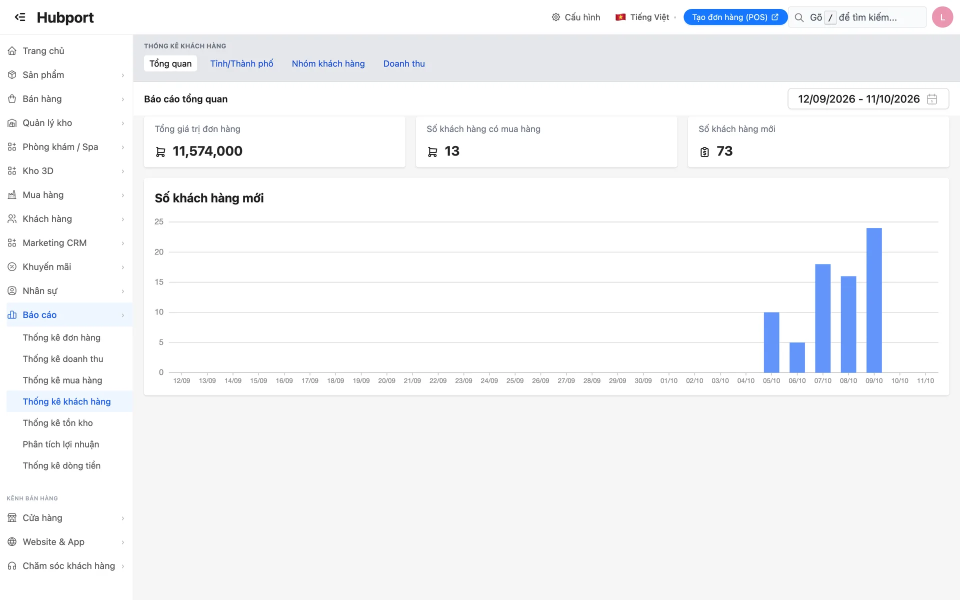The image size is (960, 600).
Task: Open Thống kê tồn kho report
Action: [57, 423]
